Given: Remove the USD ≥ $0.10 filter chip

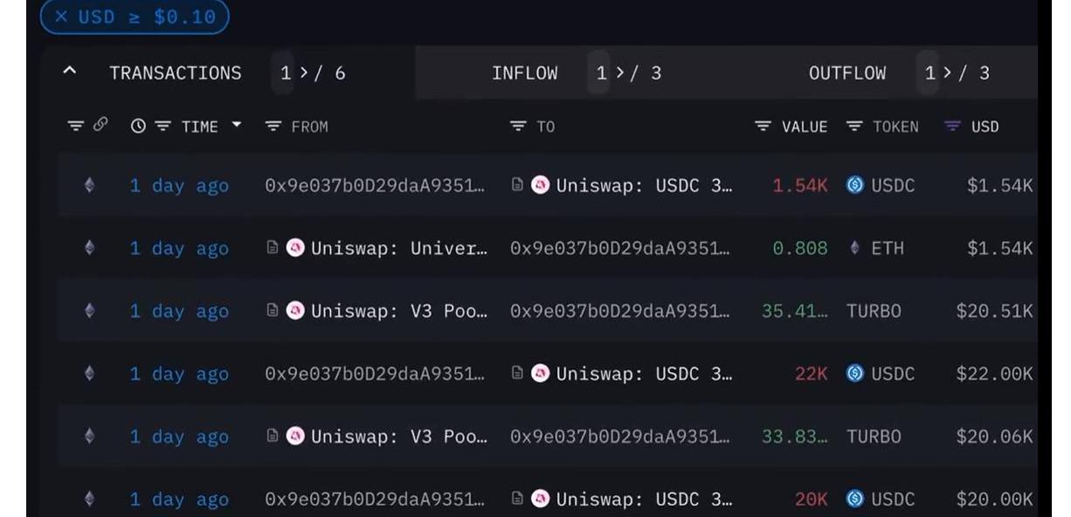Looking at the screenshot, I should tap(61, 17).
